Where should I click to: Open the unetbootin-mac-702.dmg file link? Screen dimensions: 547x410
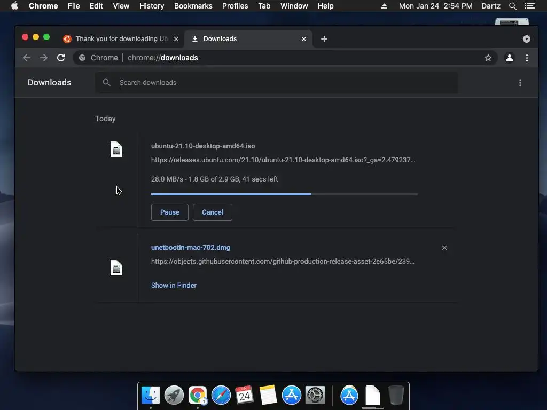point(191,248)
